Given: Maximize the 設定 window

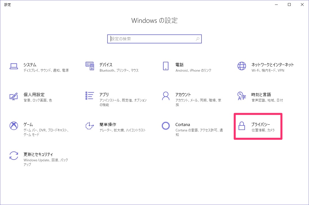Looking at the screenshot, I should coord(289,5).
